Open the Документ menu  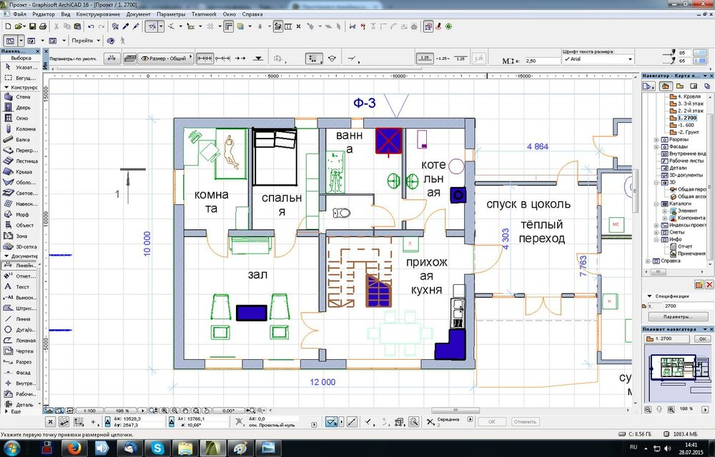[x=138, y=14]
